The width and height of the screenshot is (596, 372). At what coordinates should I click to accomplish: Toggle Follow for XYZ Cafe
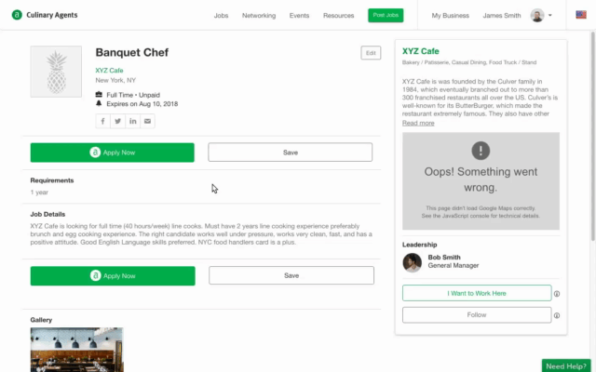click(x=477, y=315)
